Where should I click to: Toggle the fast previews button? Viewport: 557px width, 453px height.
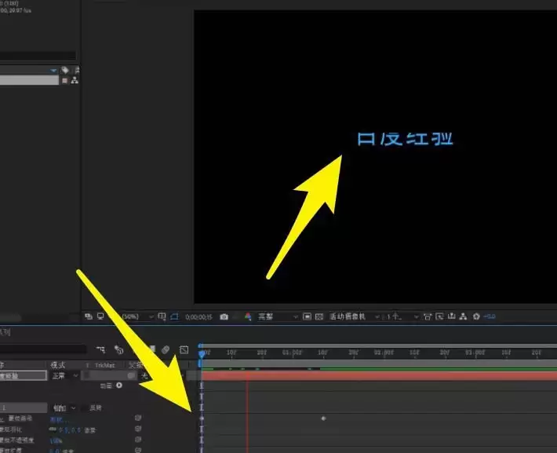point(439,316)
